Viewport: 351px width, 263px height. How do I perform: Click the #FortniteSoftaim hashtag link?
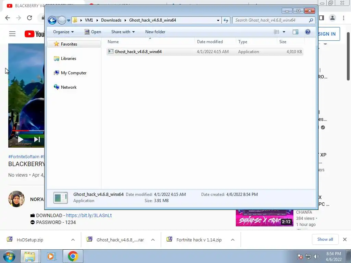[24, 157]
